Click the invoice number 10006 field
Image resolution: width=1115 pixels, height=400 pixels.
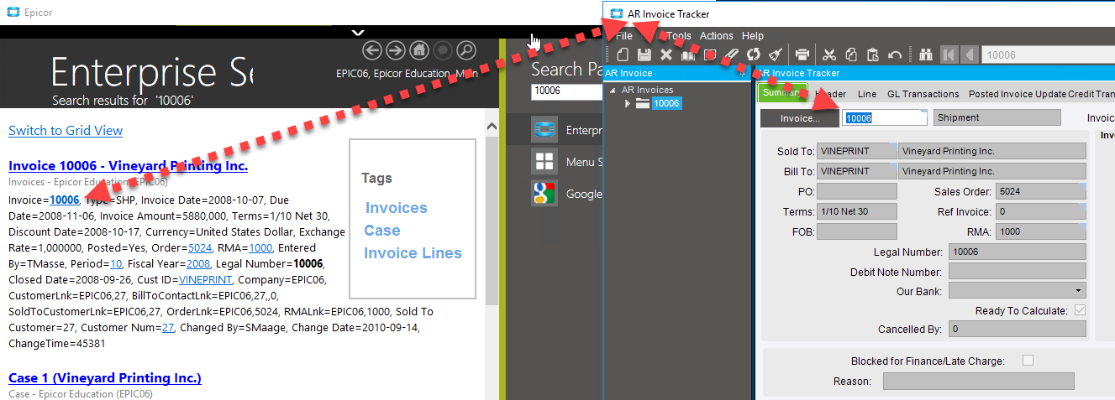pos(885,118)
